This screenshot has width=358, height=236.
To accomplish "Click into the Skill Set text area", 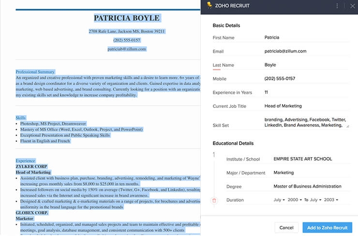I will pos(306,122).
